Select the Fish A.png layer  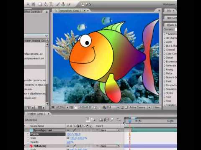pyautogui.click(x=40, y=146)
